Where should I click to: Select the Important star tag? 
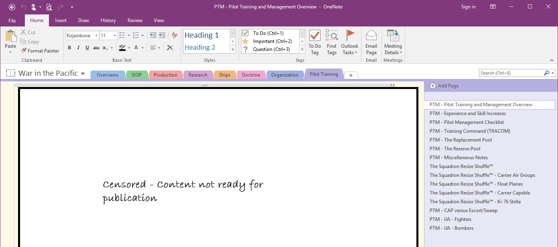(246, 41)
